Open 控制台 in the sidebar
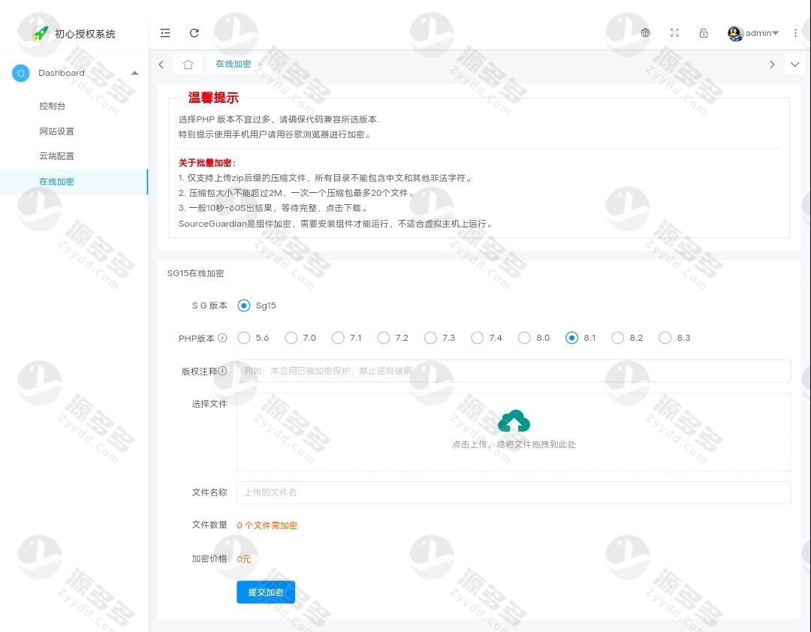This screenshot has width=811, height=632. point(53,106)
